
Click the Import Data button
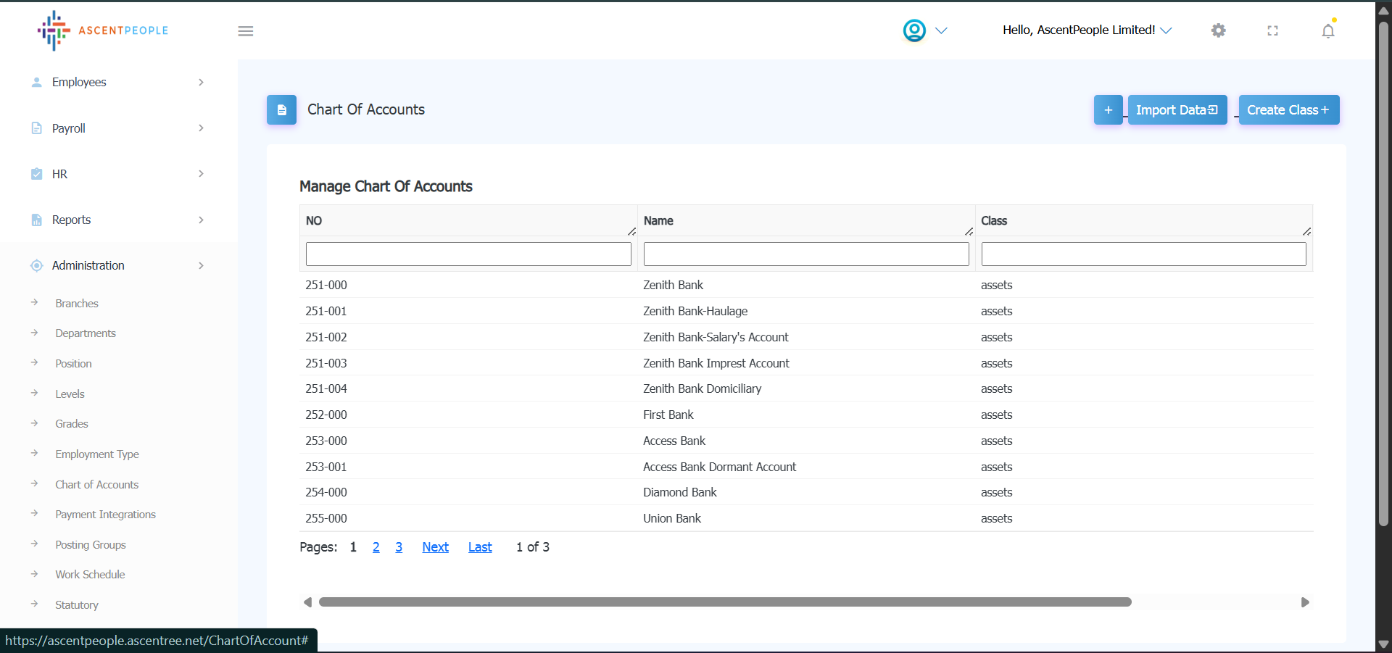tap(1177, 110)
